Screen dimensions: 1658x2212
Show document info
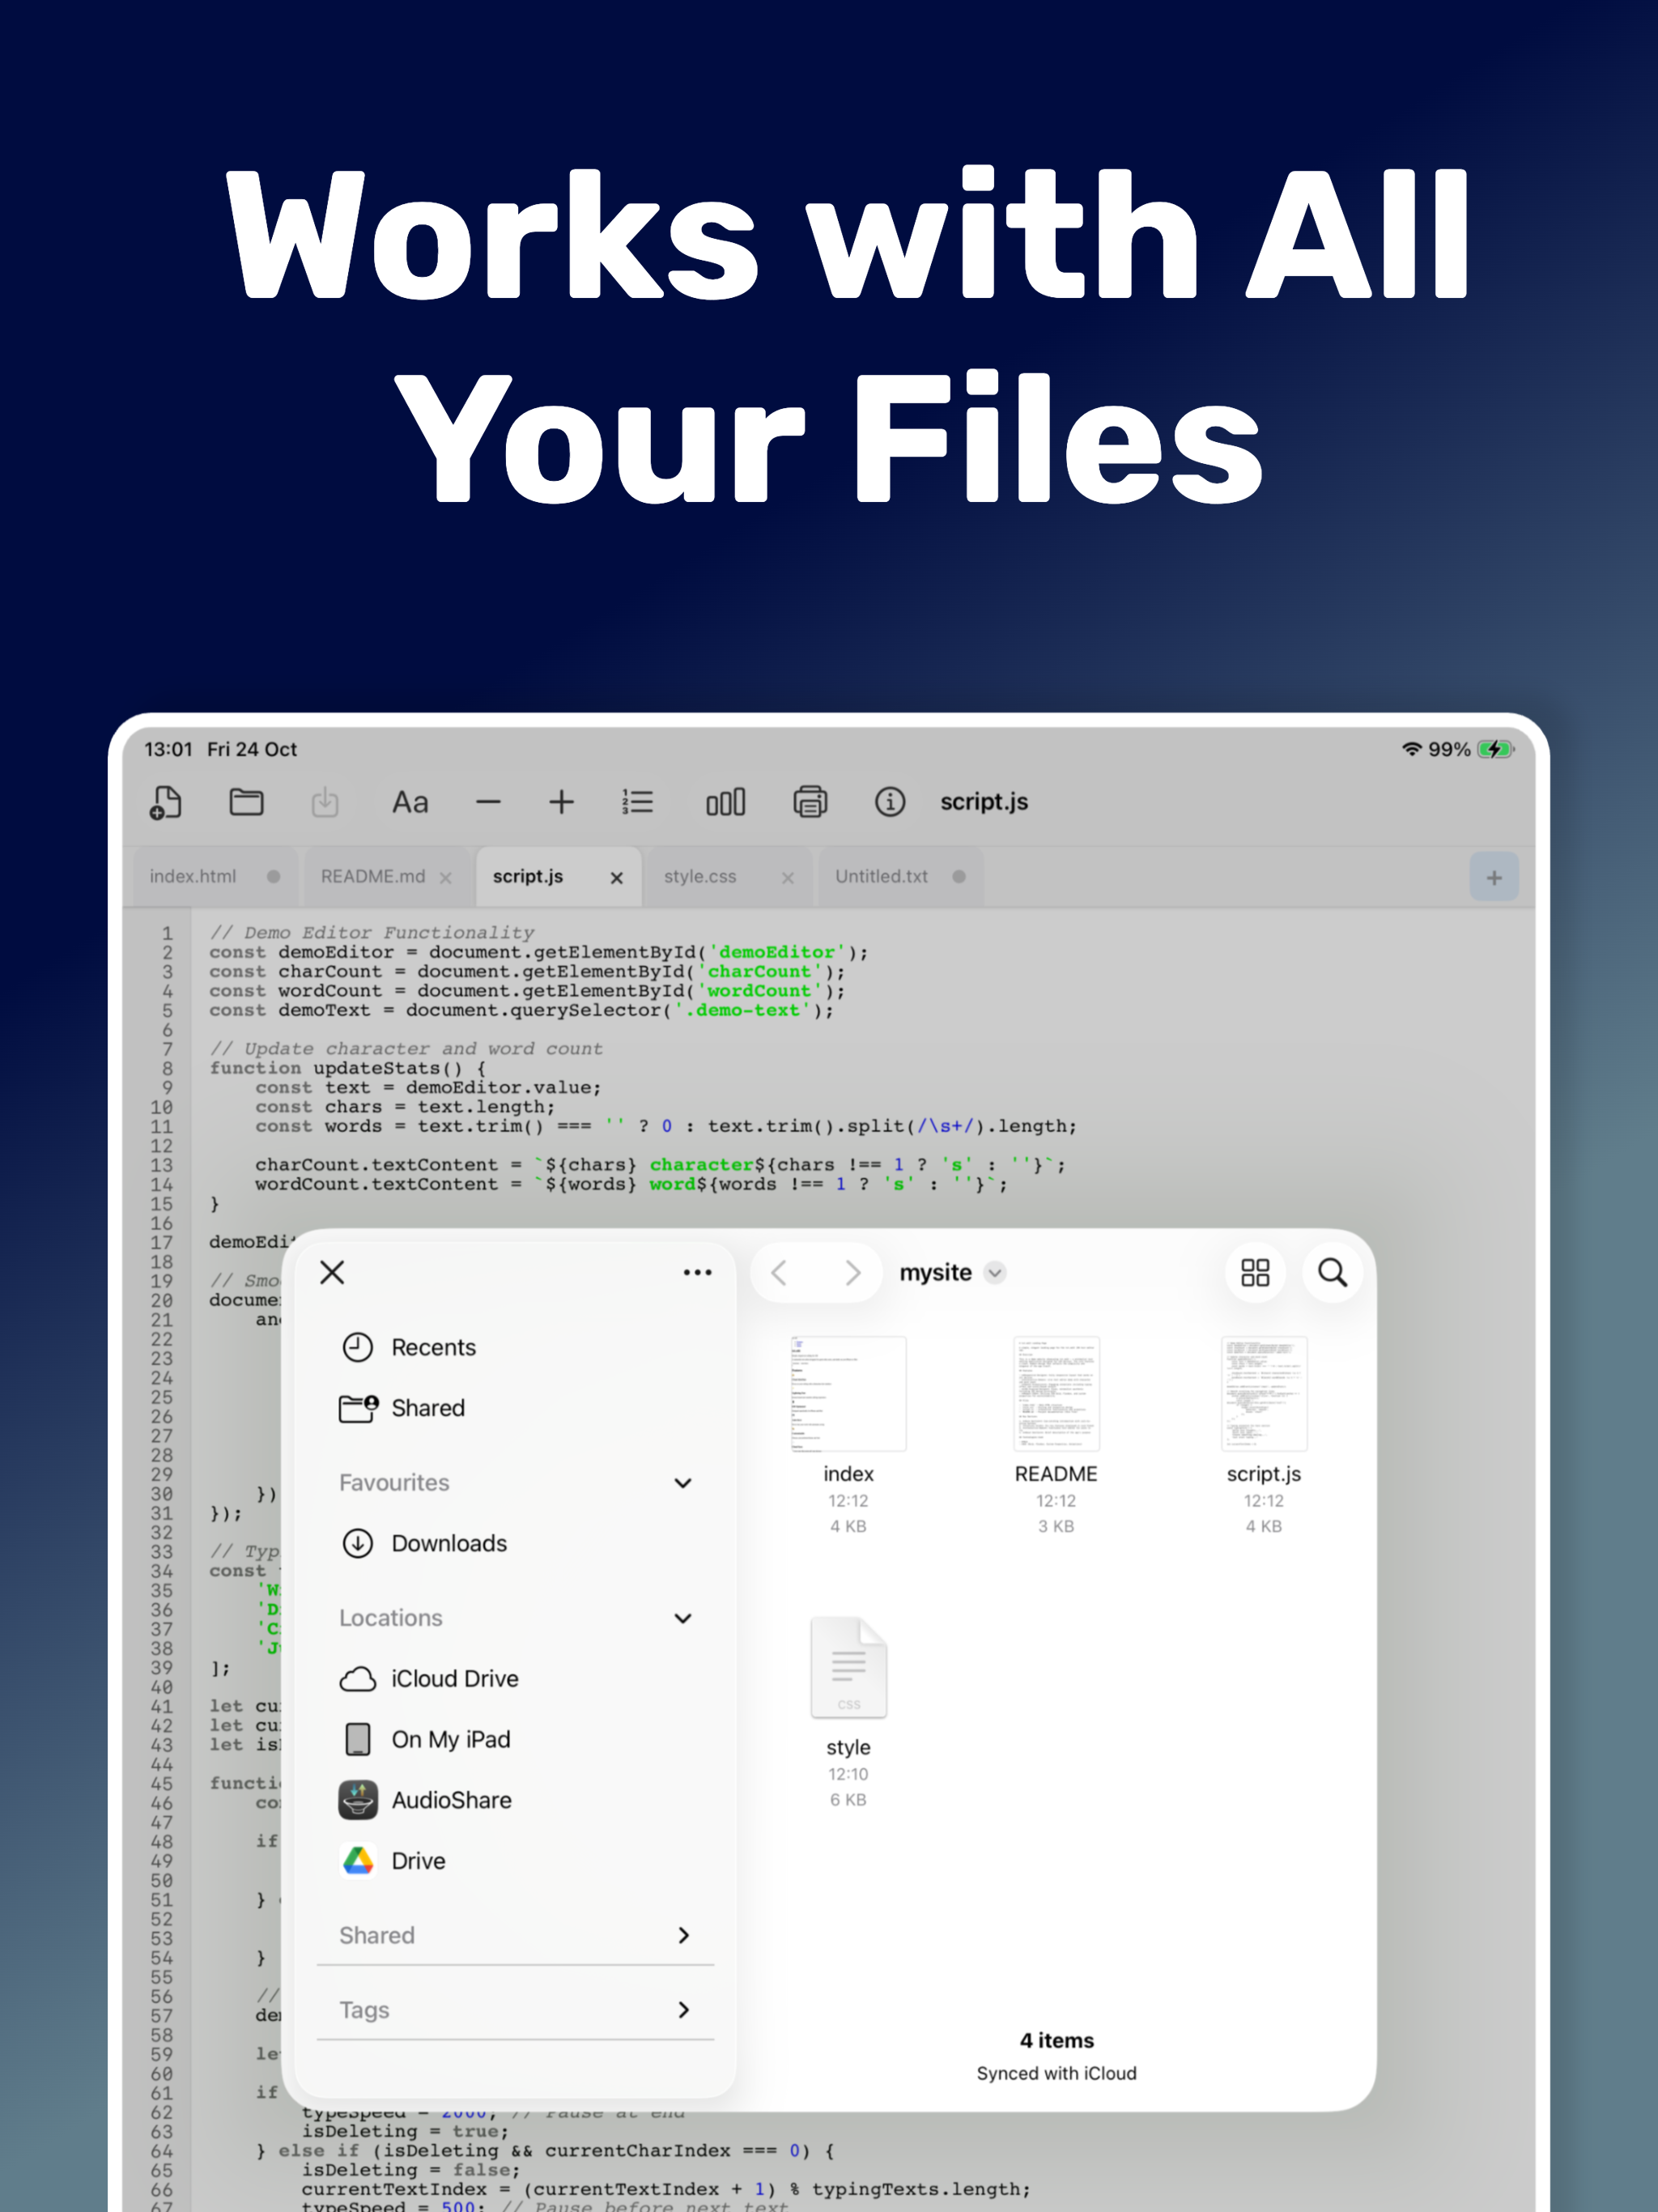pos(890,801)
